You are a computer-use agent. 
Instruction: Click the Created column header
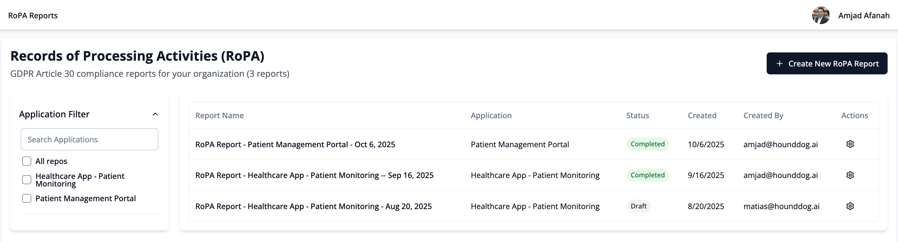coord(702,116)
